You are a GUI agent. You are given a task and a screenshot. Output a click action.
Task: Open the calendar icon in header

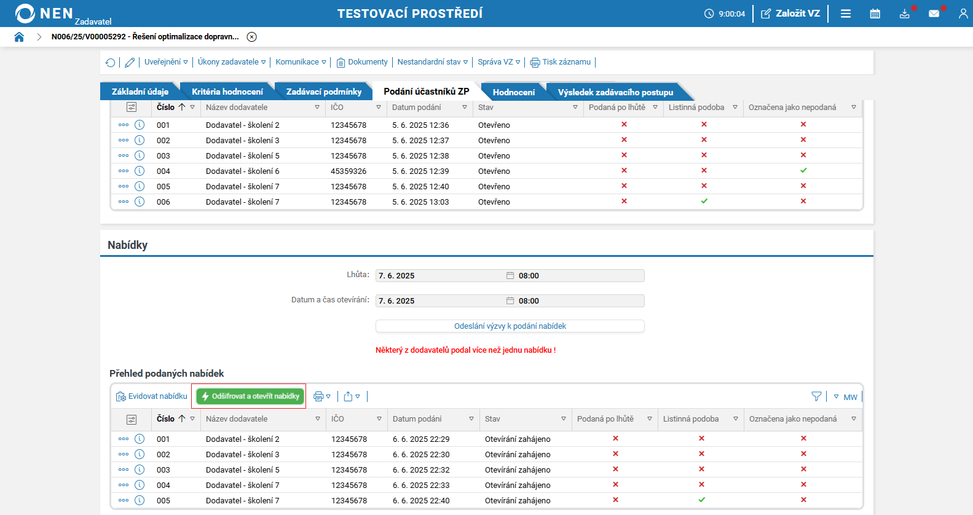(x=875, y=14)
